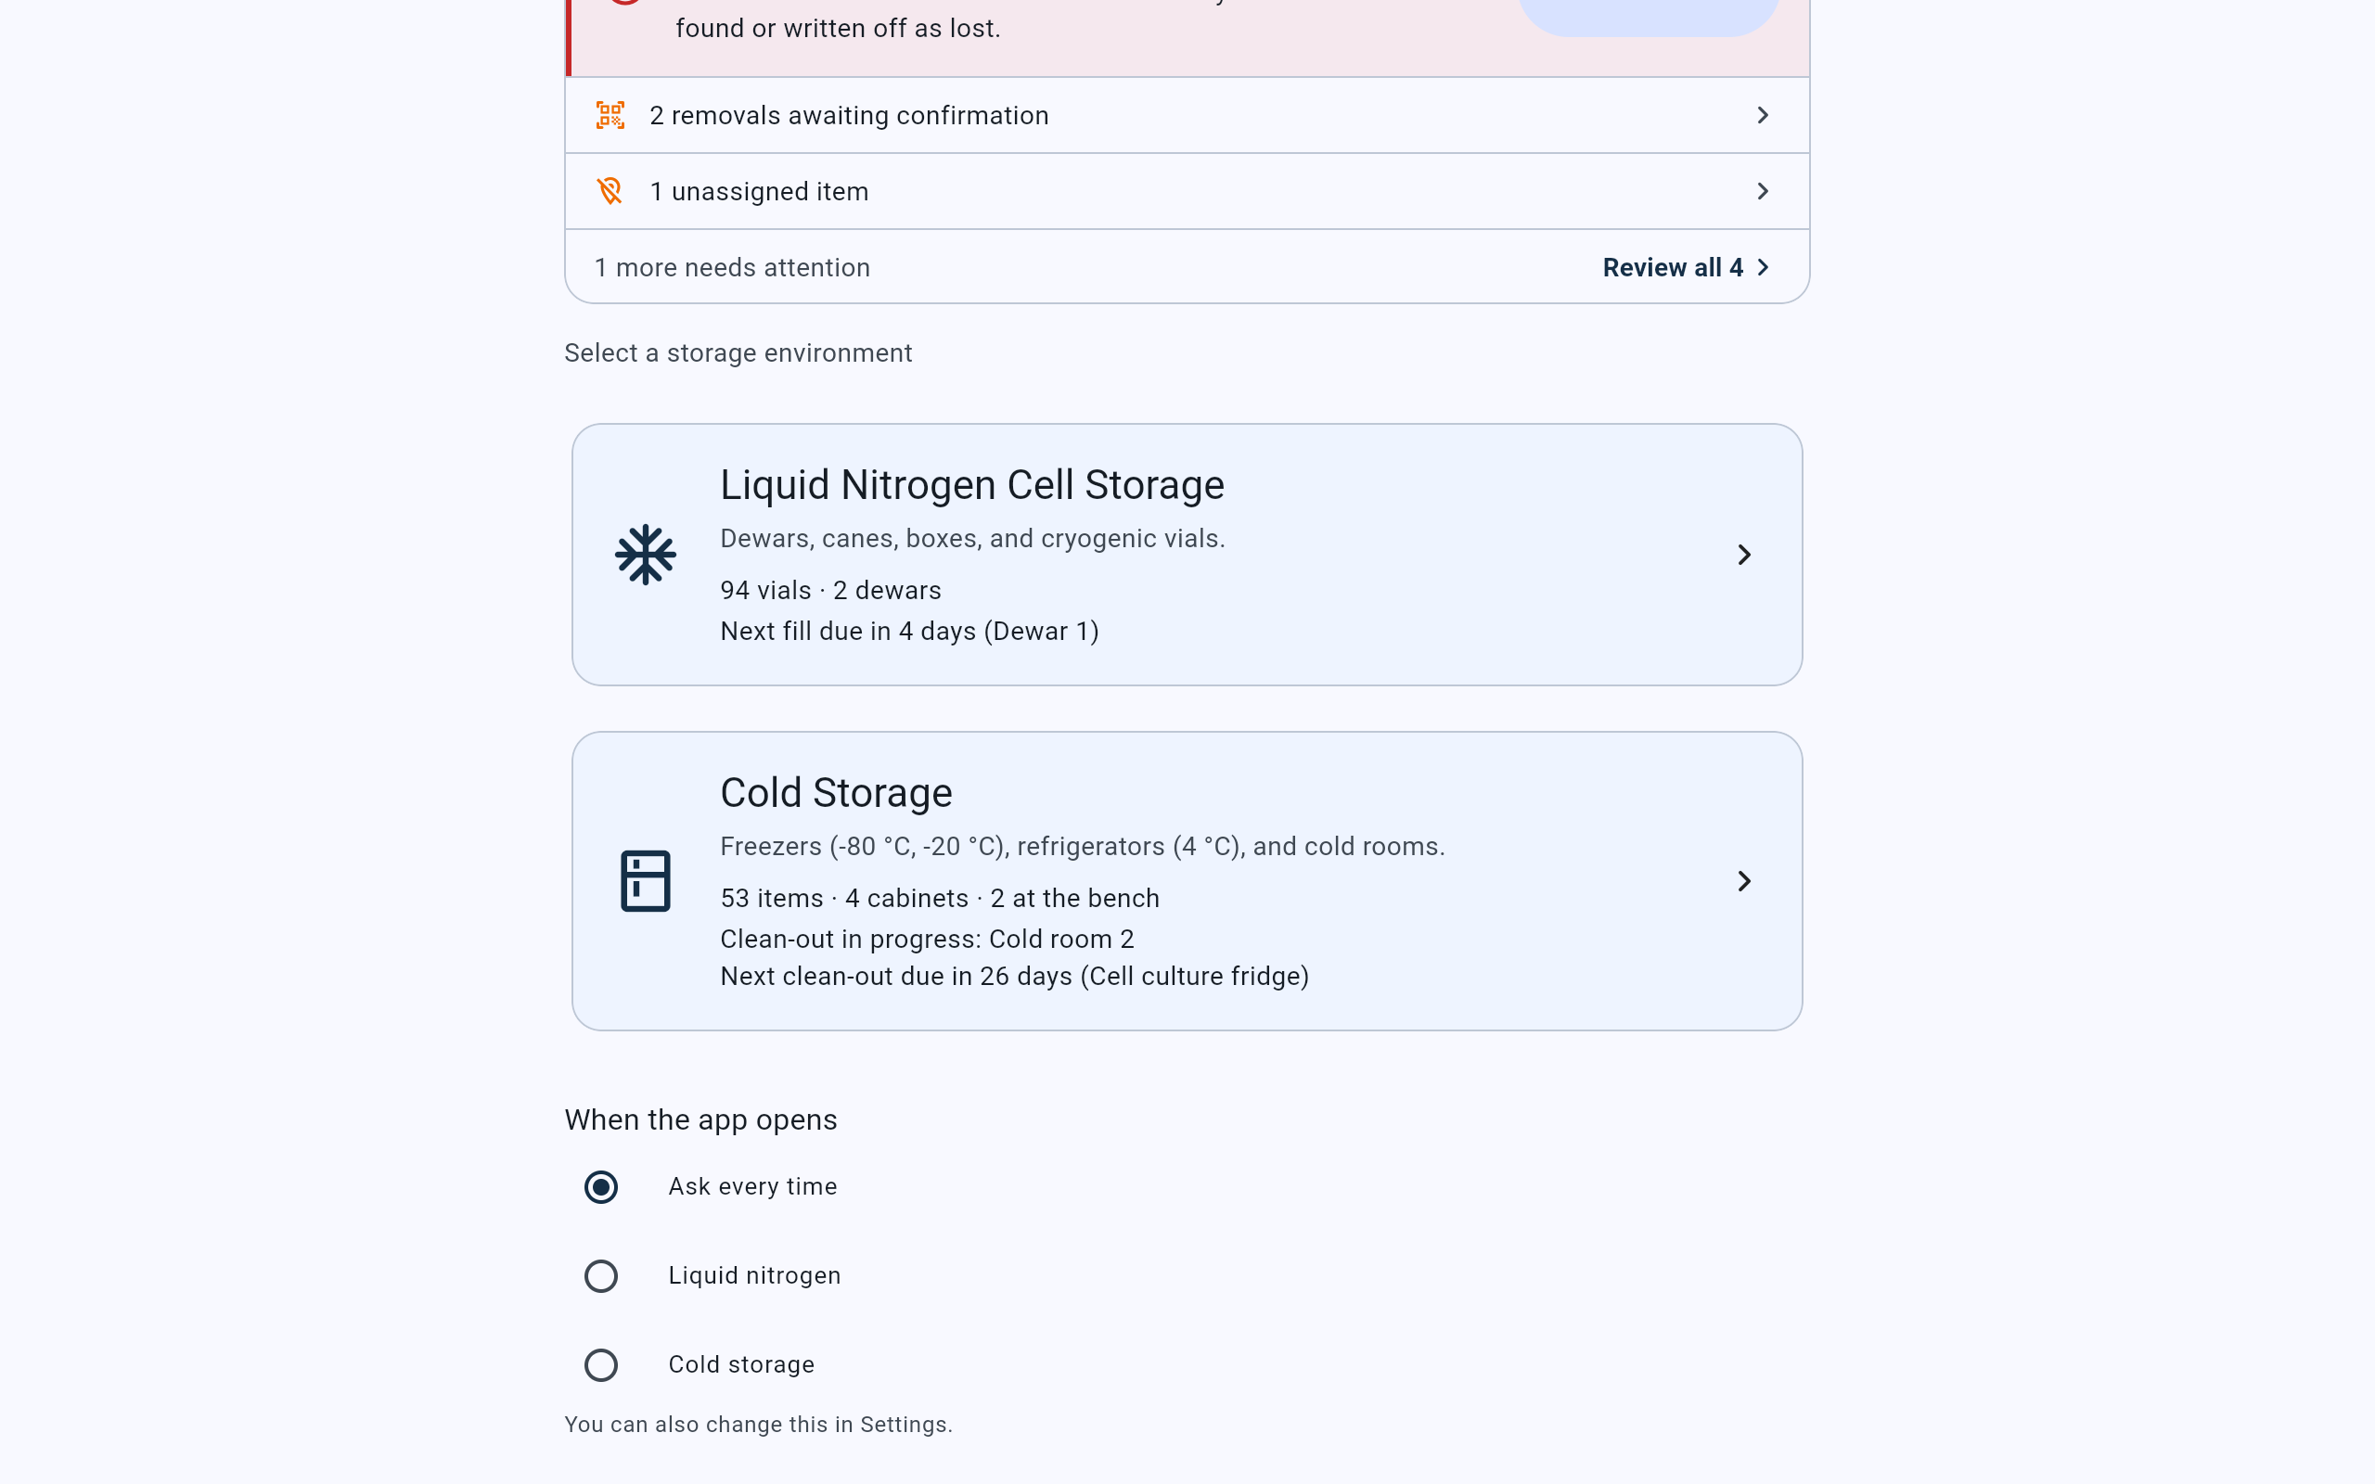Click the Cold storage option label
2375x1484 pixels.
pos(741,1365)
